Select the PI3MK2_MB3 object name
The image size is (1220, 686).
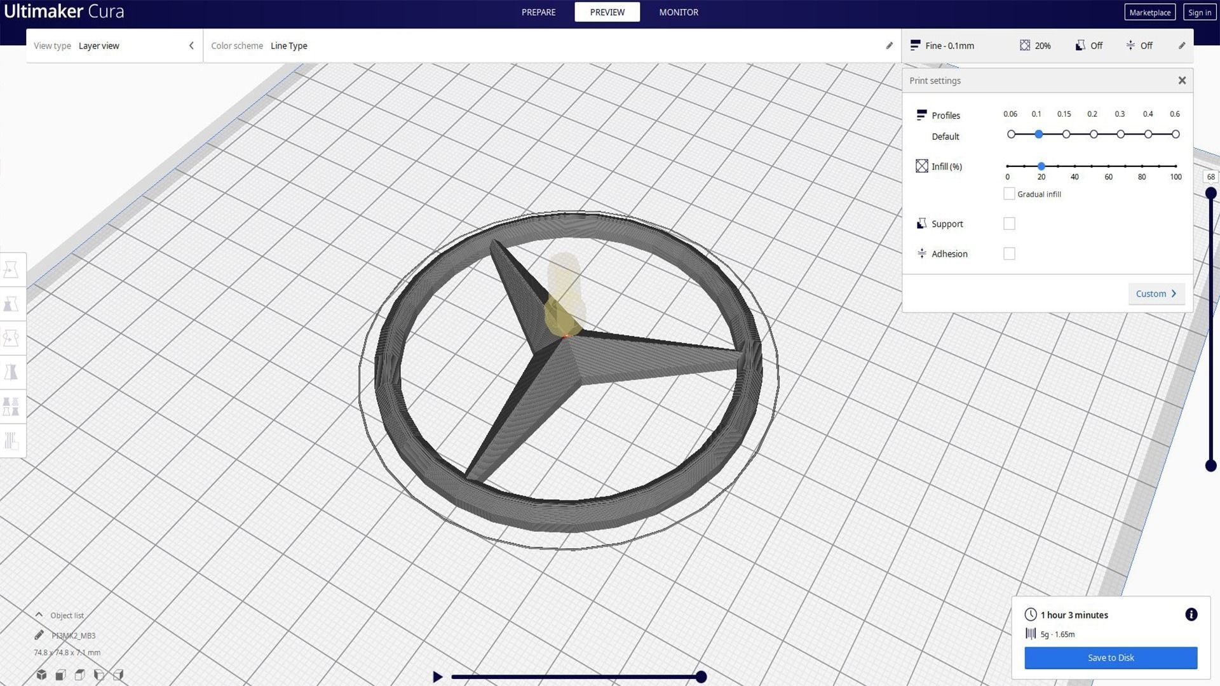point(74,635)
